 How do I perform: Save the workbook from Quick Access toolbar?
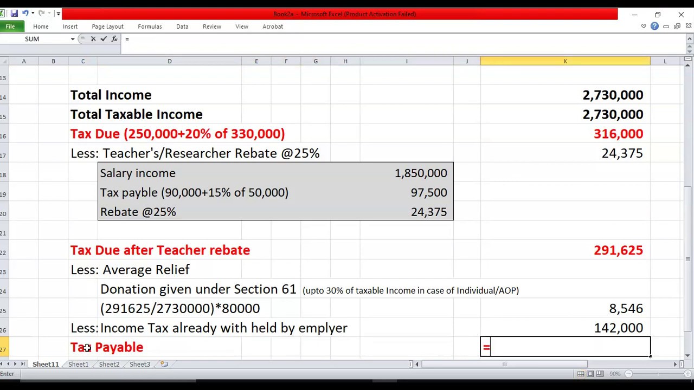point(14,14)
